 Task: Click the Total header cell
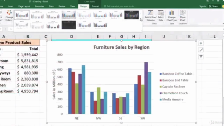point(28,49)
